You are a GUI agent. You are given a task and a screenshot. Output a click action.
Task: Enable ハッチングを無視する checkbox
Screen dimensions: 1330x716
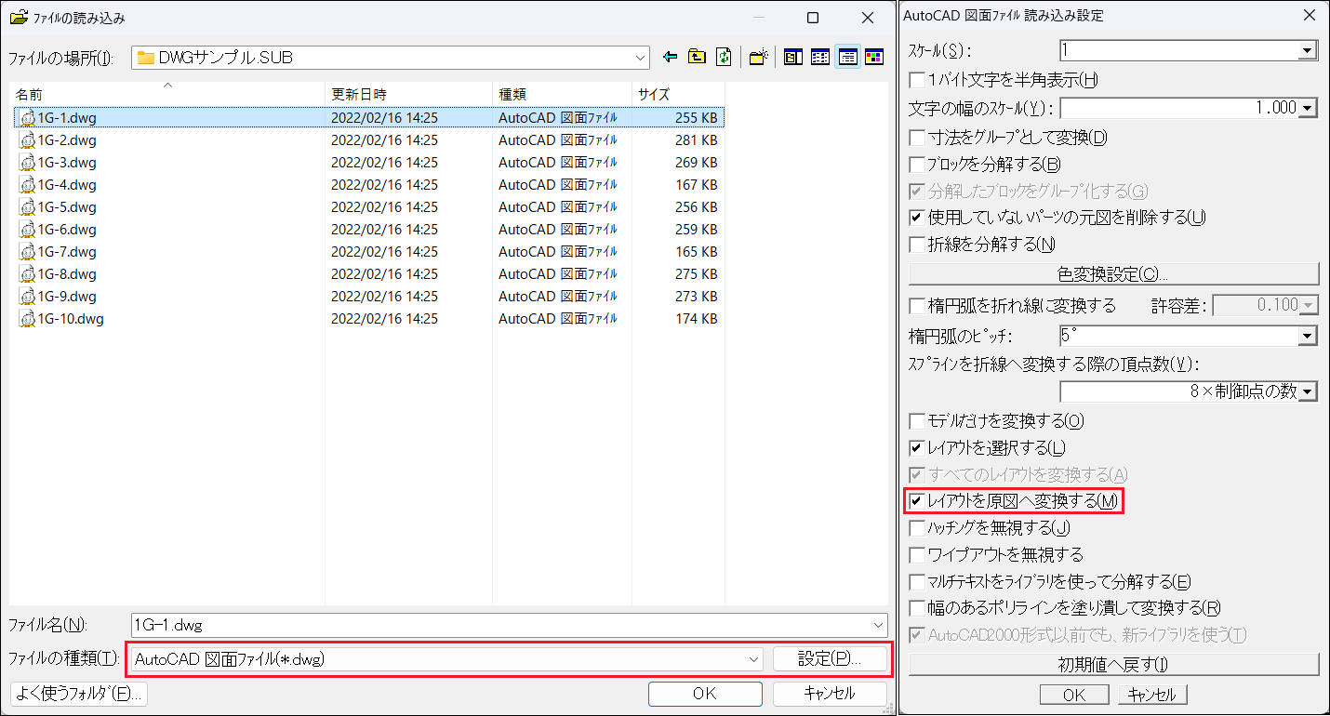[x=917, y=528]
